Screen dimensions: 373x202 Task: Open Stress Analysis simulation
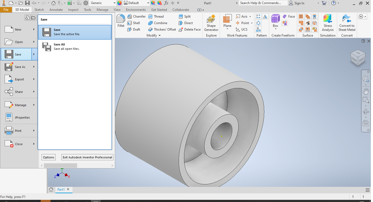[328, 23]
